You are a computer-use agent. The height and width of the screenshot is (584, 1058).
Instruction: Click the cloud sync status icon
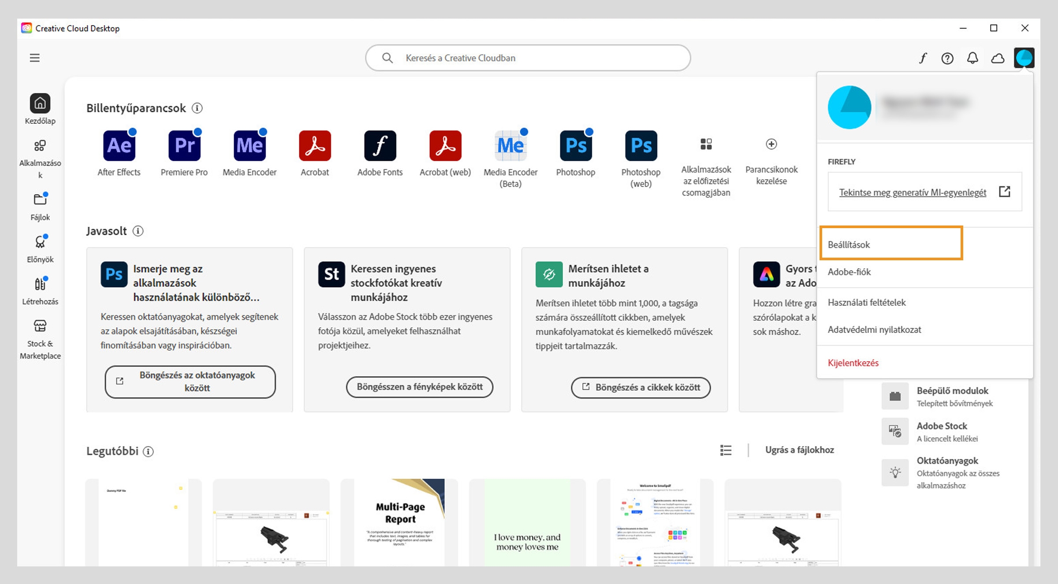click(x=998, y=58)
